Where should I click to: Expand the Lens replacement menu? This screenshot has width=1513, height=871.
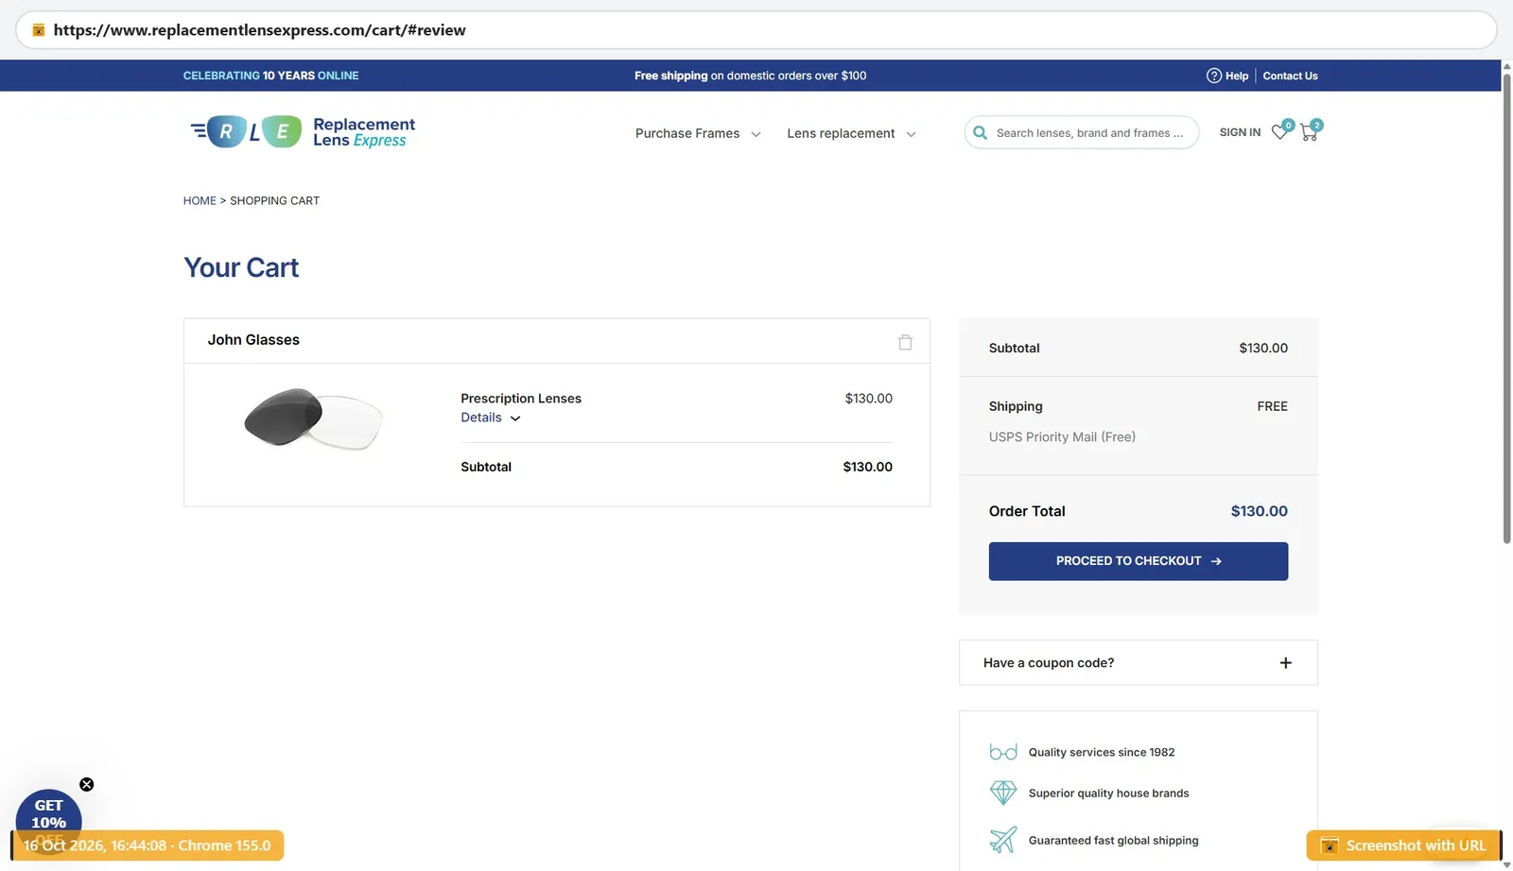click(x=851, y=133)
